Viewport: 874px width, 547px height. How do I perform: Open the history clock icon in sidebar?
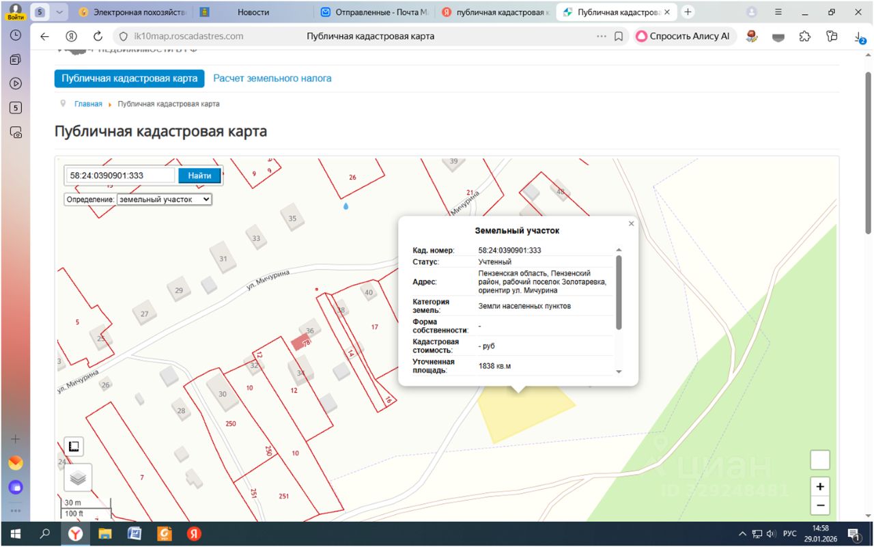(x=15, y=36)
